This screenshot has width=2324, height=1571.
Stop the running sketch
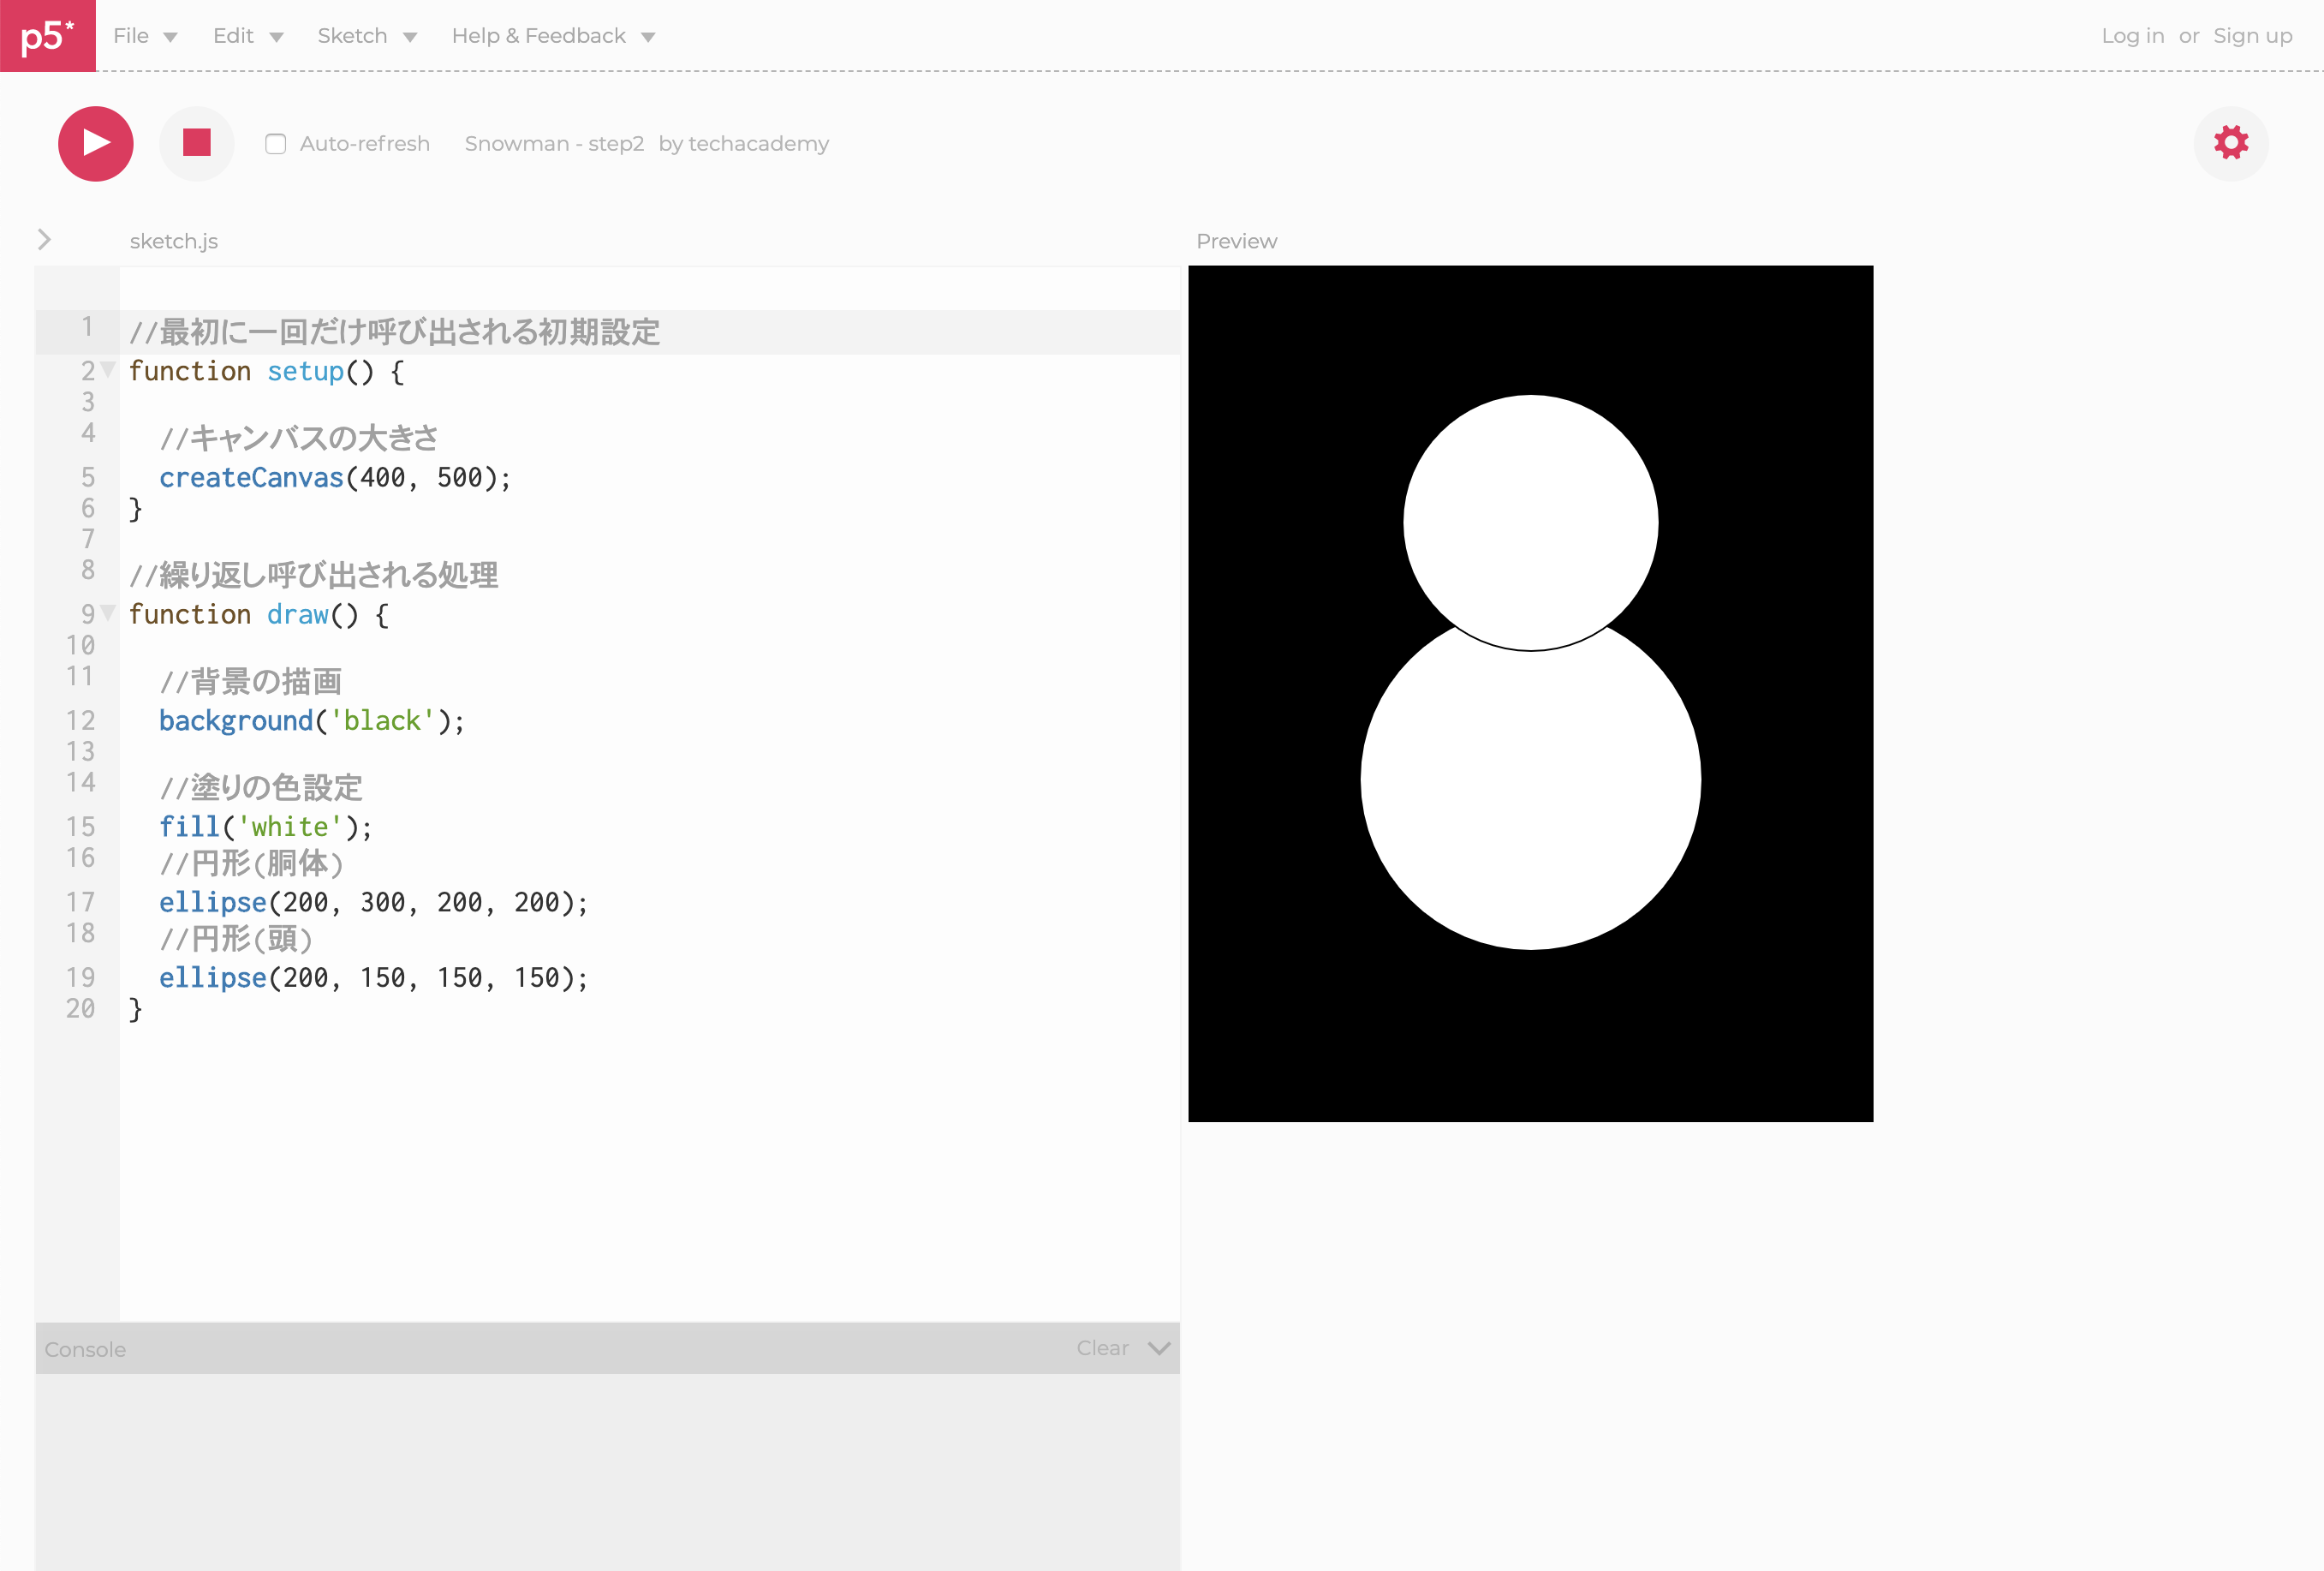coord(197,143)
